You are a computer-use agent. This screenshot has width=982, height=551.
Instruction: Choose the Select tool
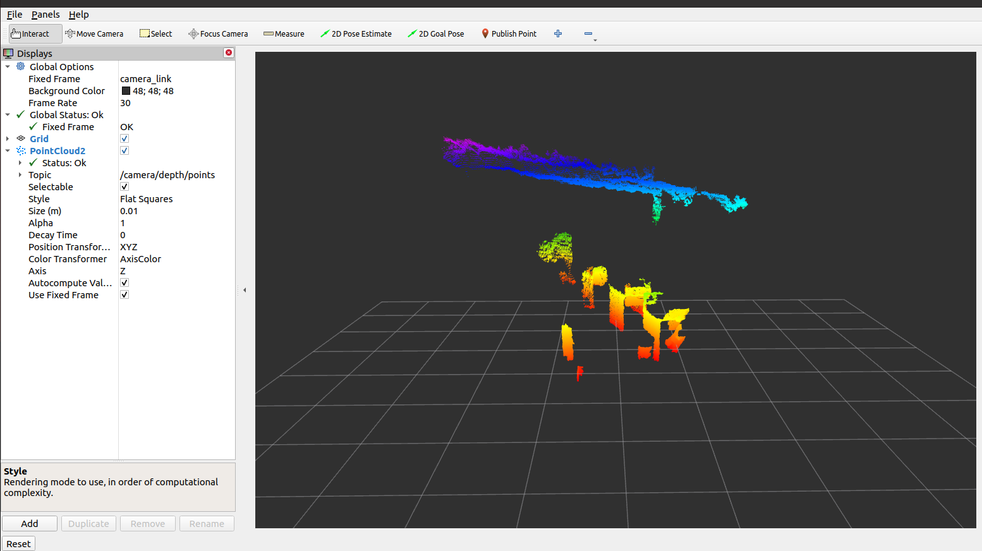155,33
